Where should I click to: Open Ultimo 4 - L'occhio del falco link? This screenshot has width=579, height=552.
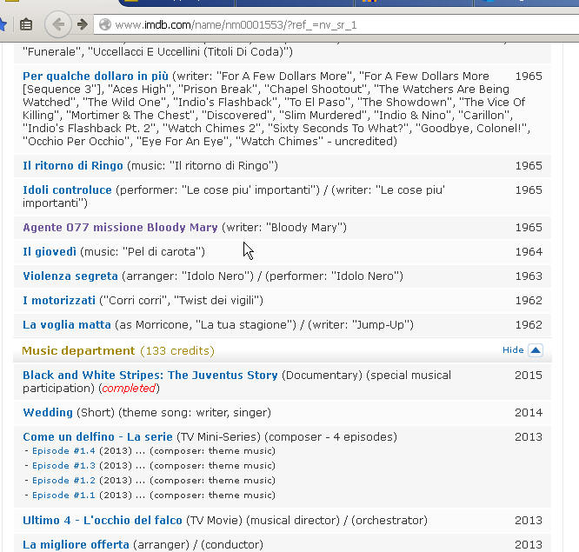[x=103, y=520]
